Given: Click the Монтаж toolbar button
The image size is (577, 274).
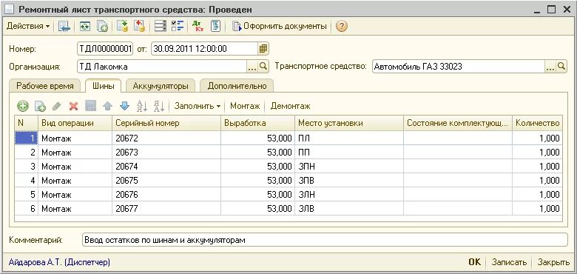Looking at the screenshot, I should coord(245,107).
